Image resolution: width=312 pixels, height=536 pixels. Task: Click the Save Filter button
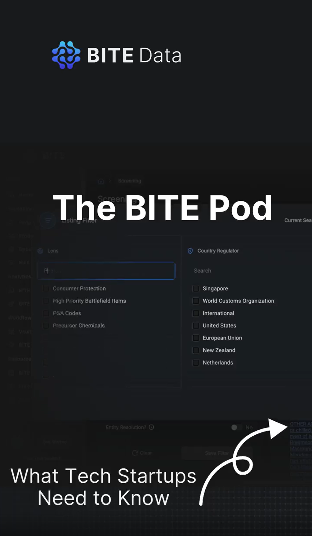tap(217, 453)
